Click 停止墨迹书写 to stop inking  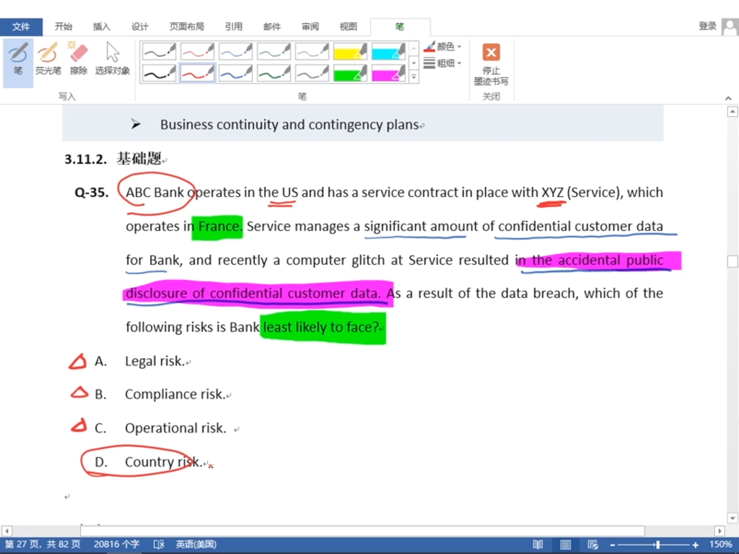[491, 63]
